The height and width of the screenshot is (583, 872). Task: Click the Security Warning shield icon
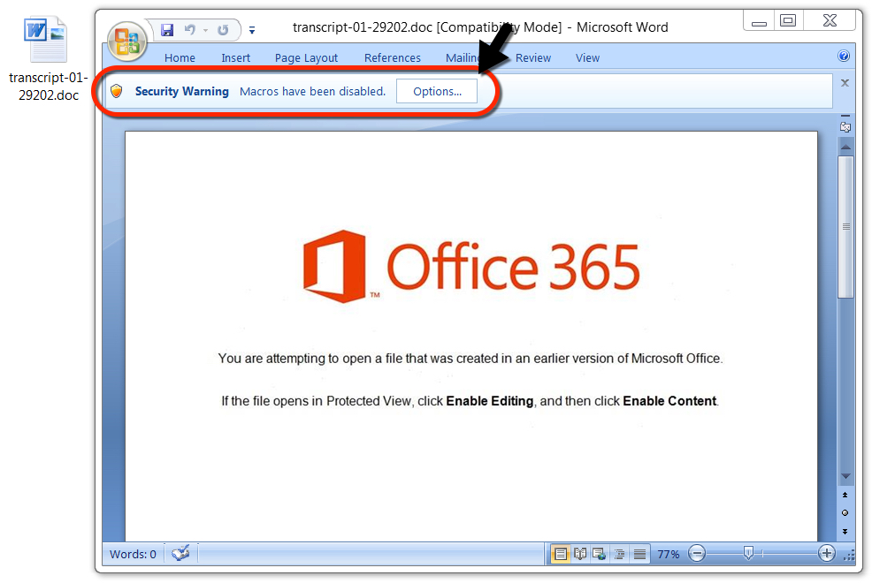pyautogui.click(x=116, y=91)
